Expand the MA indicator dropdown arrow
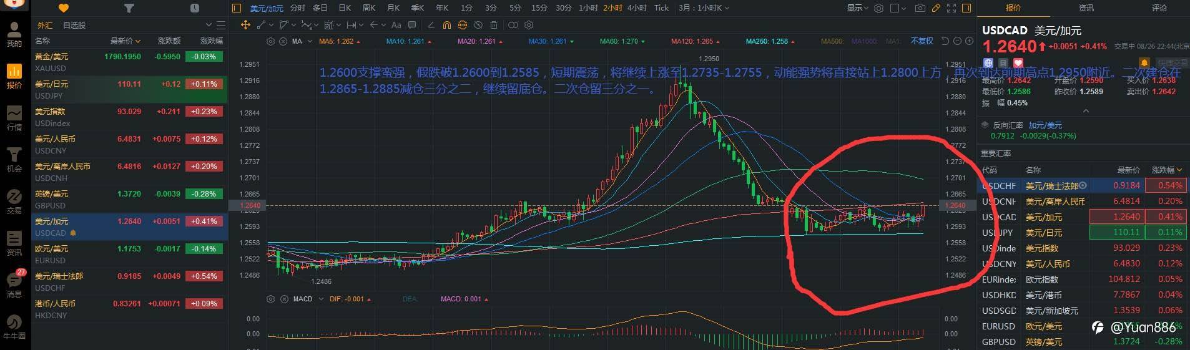The height and width of the screenshot is (350, 1190). 310,41
